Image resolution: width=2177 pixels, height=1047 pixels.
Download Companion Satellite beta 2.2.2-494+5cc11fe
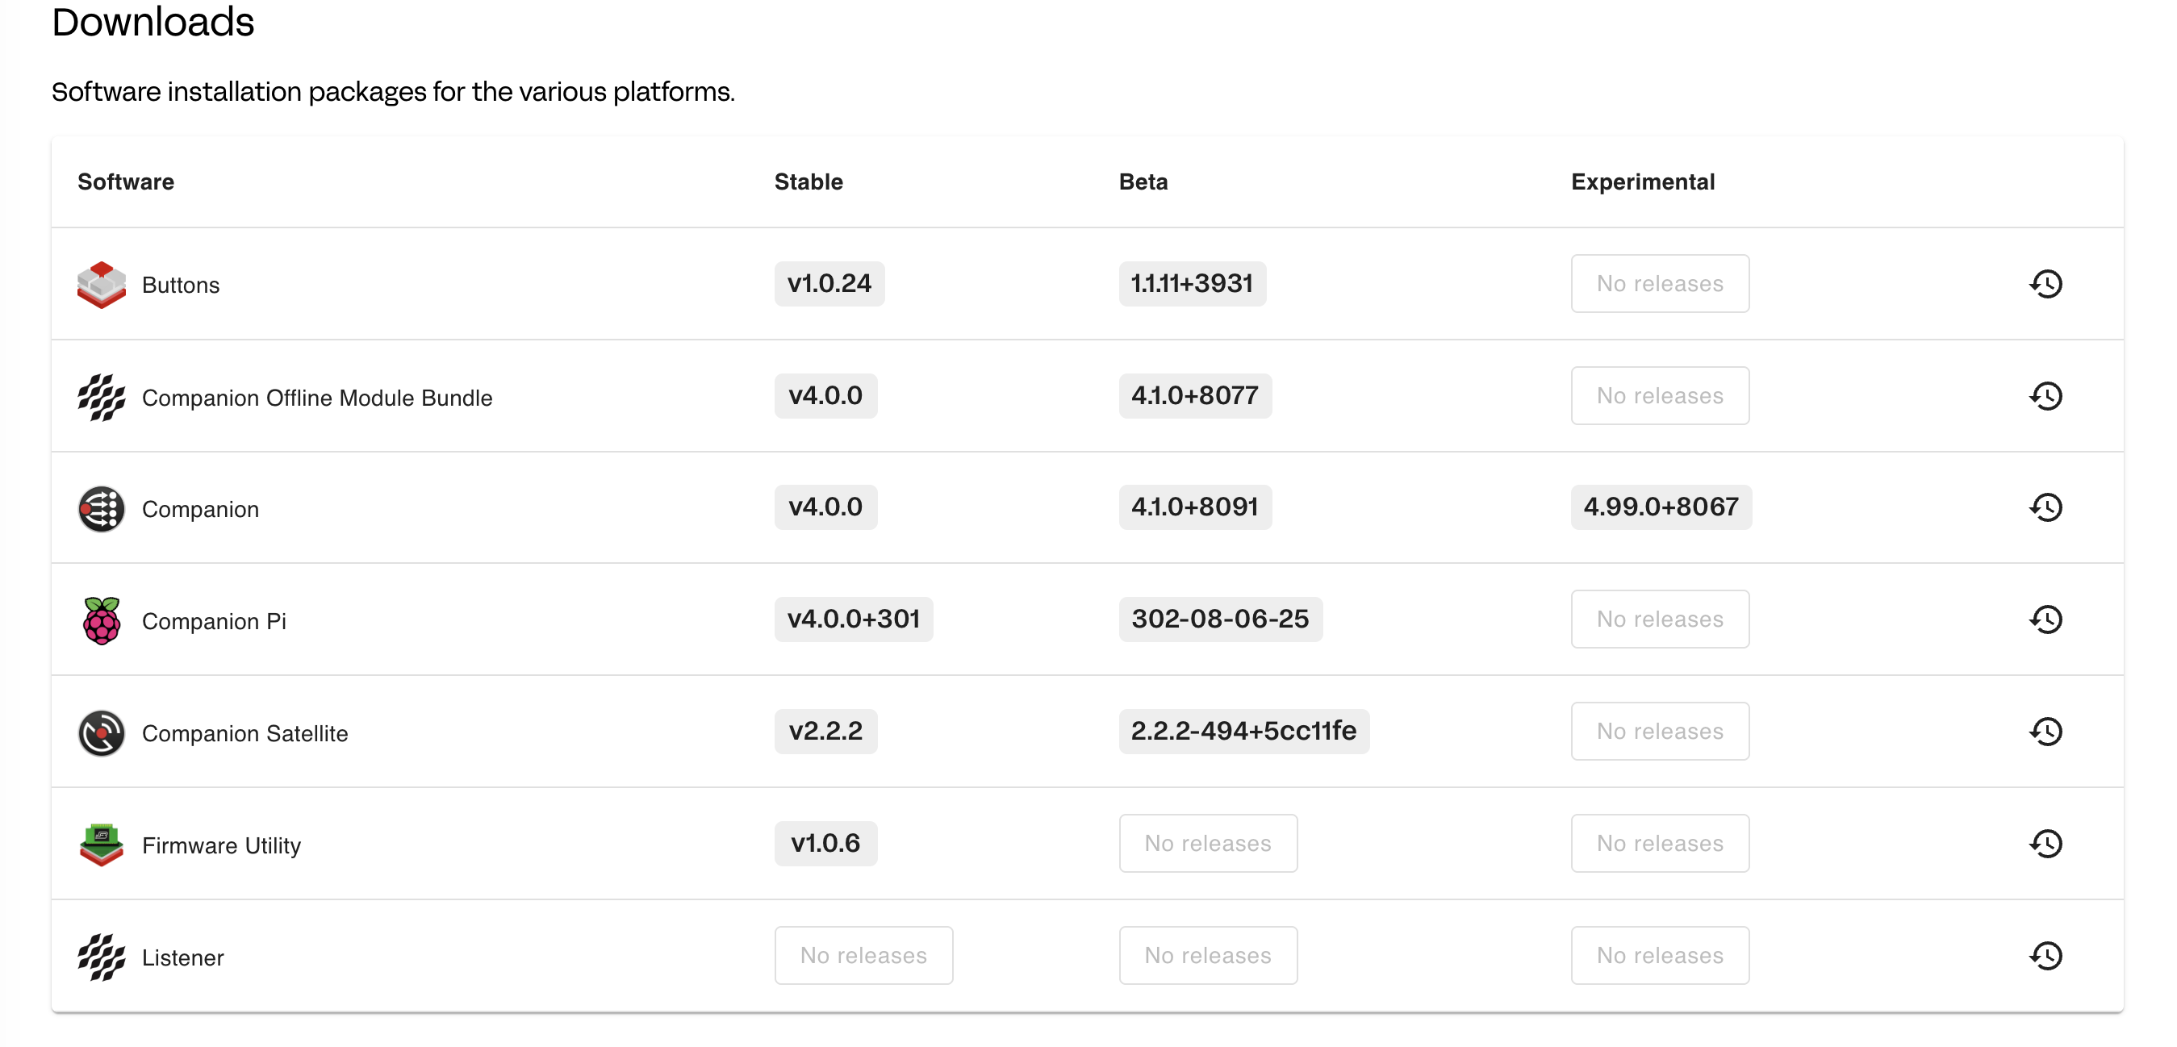click(x=1244, y=731)
